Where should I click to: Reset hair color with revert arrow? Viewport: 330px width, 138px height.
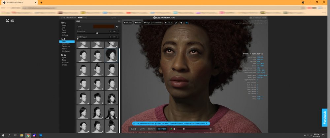pyautogui.click(x=117, y=26)
